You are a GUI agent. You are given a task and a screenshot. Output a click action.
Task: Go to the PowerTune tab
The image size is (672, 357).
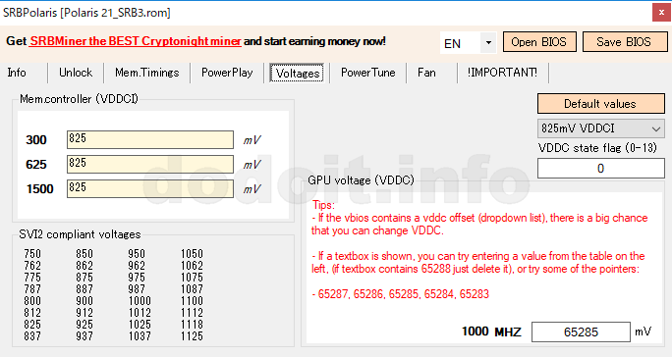click(368, 73)
